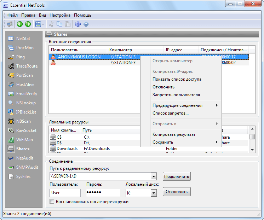
Task: Click the Help question mark toolbar icon
Action: pos(86,24)
